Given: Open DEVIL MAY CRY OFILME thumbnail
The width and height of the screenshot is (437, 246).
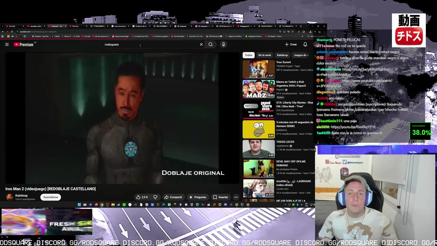Looking at the screenshot, I should 258,168.
